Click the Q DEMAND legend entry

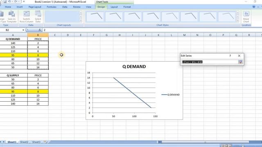point(171,95)
